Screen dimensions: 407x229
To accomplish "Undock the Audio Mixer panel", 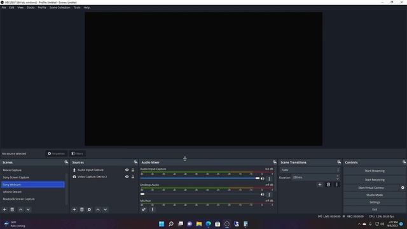I will pos(275,162).
